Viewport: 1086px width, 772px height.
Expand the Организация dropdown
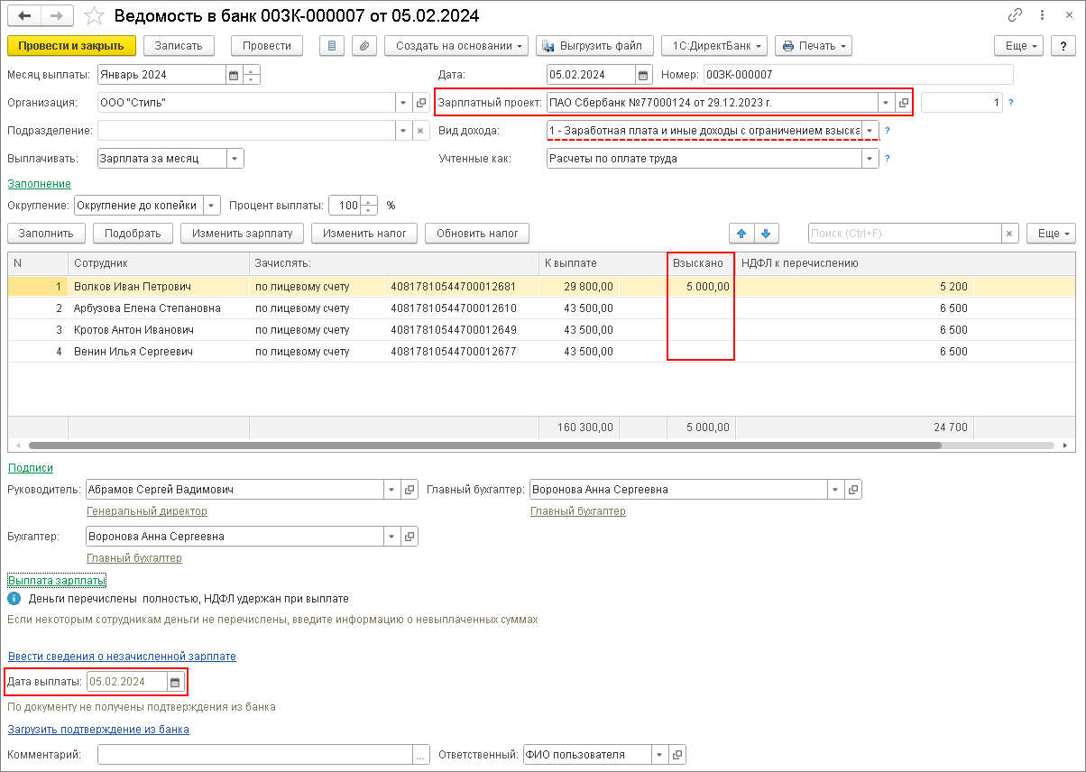(402, 103)
